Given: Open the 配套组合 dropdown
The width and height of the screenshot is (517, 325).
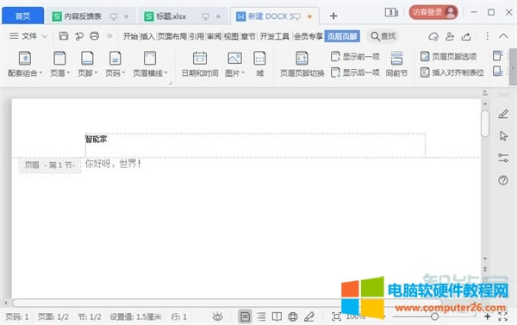Looking at the screenshot, I should pyautogui.click(x=25, y=64).
